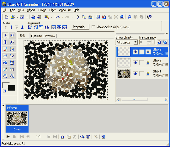Open the Show objects dropdown

(x=135, y=42)
